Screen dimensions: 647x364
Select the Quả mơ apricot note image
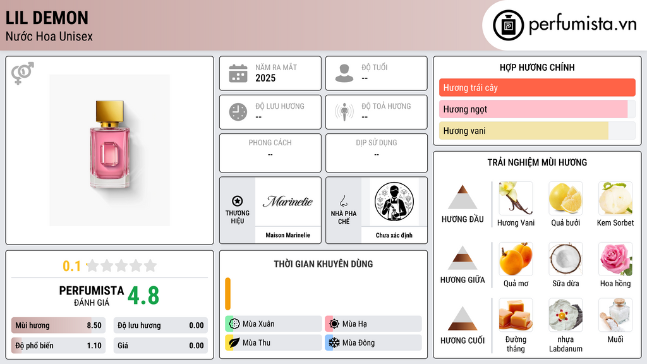pyautogui.click(x=516, y=258)
